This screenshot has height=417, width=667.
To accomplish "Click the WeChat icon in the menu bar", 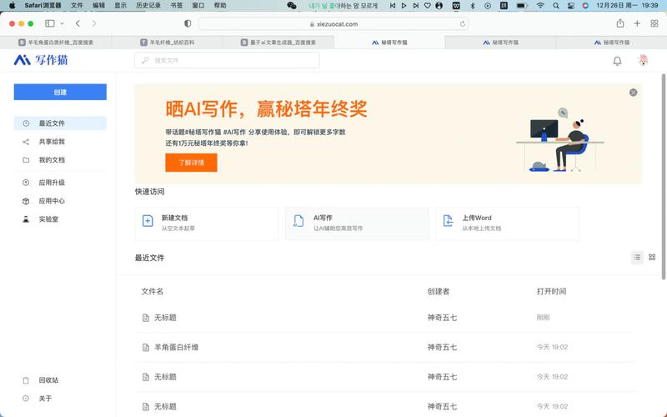I will pyautogui.click(x=292, y=6).
